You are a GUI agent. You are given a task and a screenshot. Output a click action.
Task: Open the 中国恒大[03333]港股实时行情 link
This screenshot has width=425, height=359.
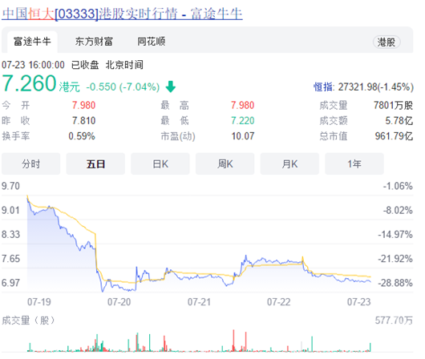122,14
